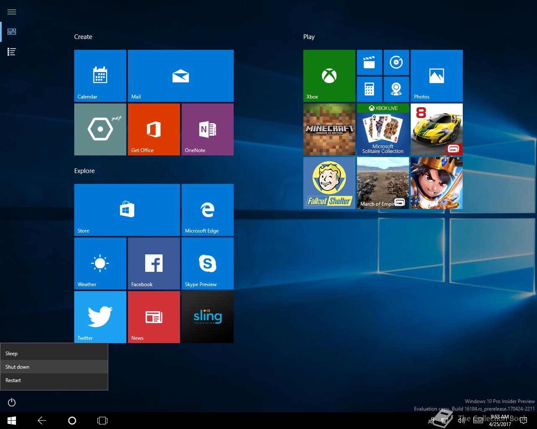
Task: Open the Mail tile
Action: tap(181, 76)
